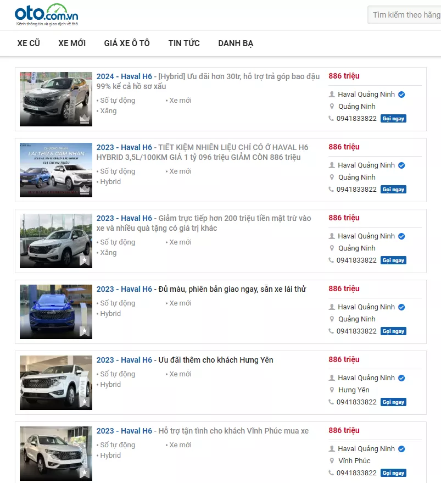Click Haval Quảng Ninh seller on Đủ màu listing
Image resolution: width=441 pixels, height=483 pixels.
click(366, 307)
